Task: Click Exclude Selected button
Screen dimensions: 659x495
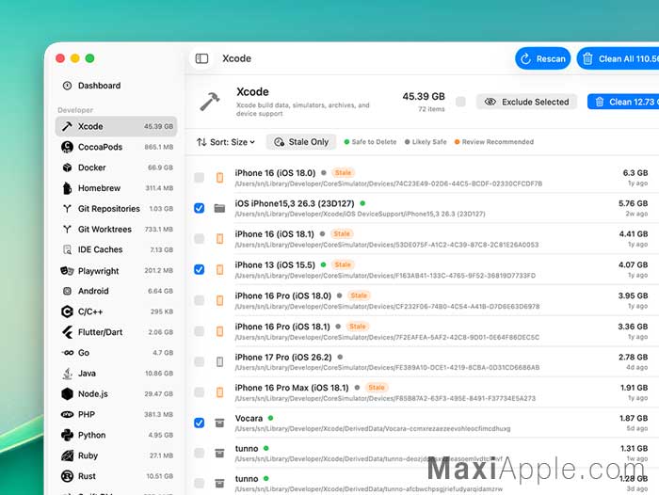Action: (x=526, y=102)
